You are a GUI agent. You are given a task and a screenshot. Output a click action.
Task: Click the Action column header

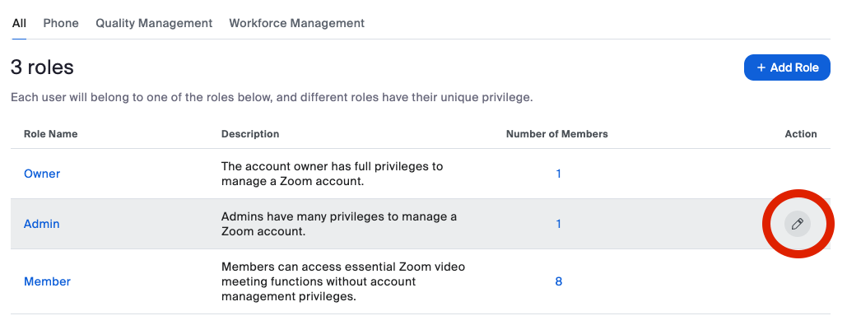click(801, 134)
